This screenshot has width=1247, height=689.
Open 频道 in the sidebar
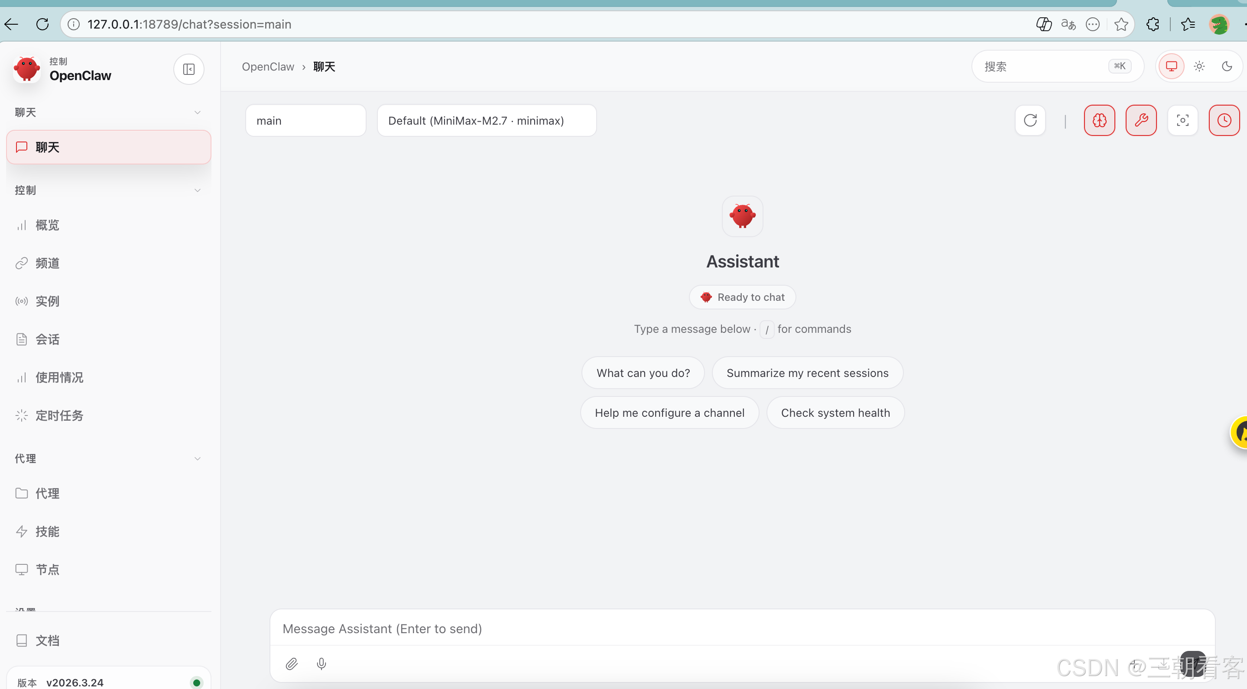coord(47,263)
